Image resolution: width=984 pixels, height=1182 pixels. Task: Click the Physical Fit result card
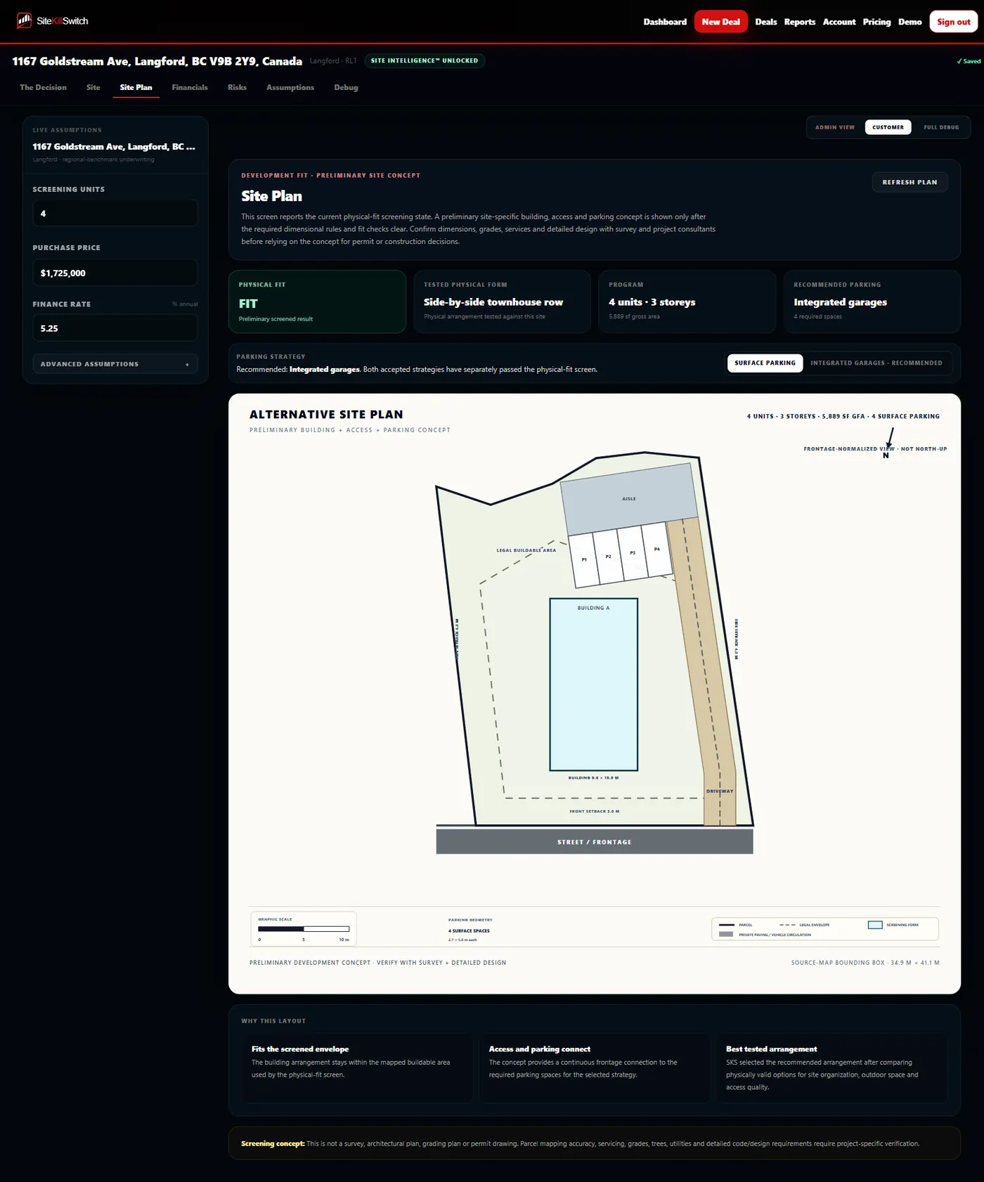pos(317,301)
